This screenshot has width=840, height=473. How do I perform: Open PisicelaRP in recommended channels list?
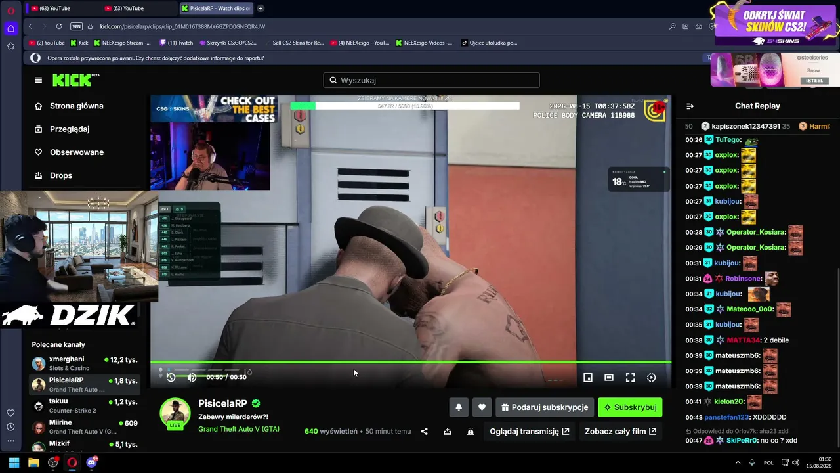[x=85, y=384]
